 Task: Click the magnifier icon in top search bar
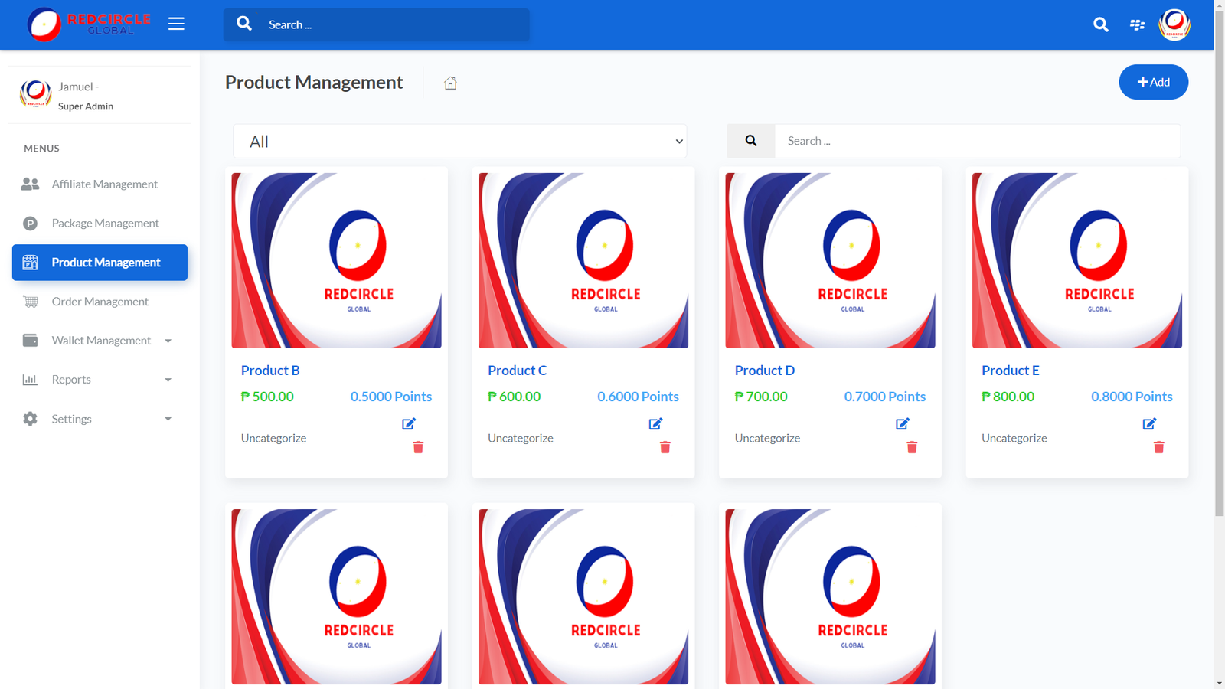tap(244, 24)
